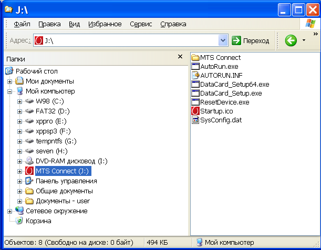Expand the FAT32 (D:) drive node
The height and width of the screenshot is (250, 321).
pyautogui.click(x=19, y=111)
